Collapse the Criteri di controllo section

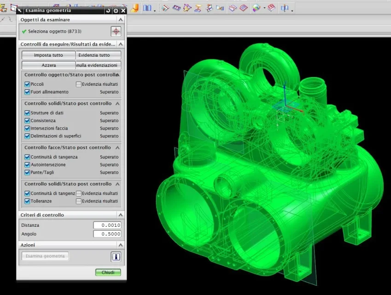pos(121,215)
